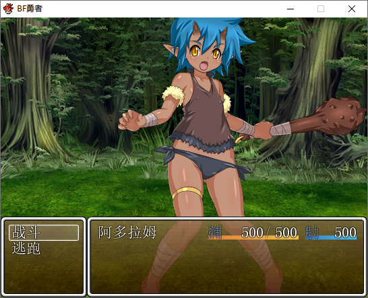Click the character name 阿多拉姆
Image resolution: width=368 pixels, height=298 pixels.
coord(127,232)
